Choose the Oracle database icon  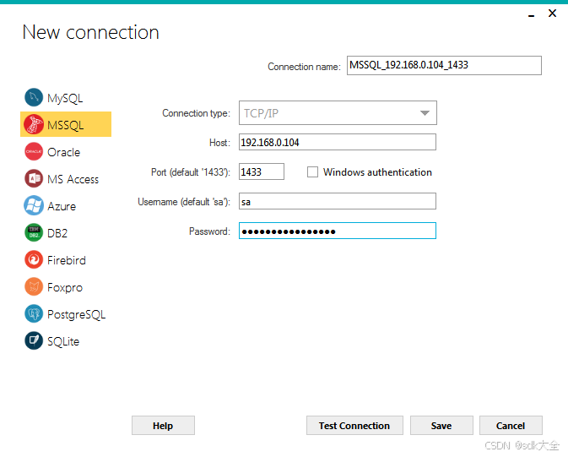(x=34, y=151)
